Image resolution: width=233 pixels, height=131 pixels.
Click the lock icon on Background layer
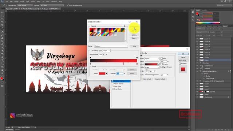coord(228,97)
